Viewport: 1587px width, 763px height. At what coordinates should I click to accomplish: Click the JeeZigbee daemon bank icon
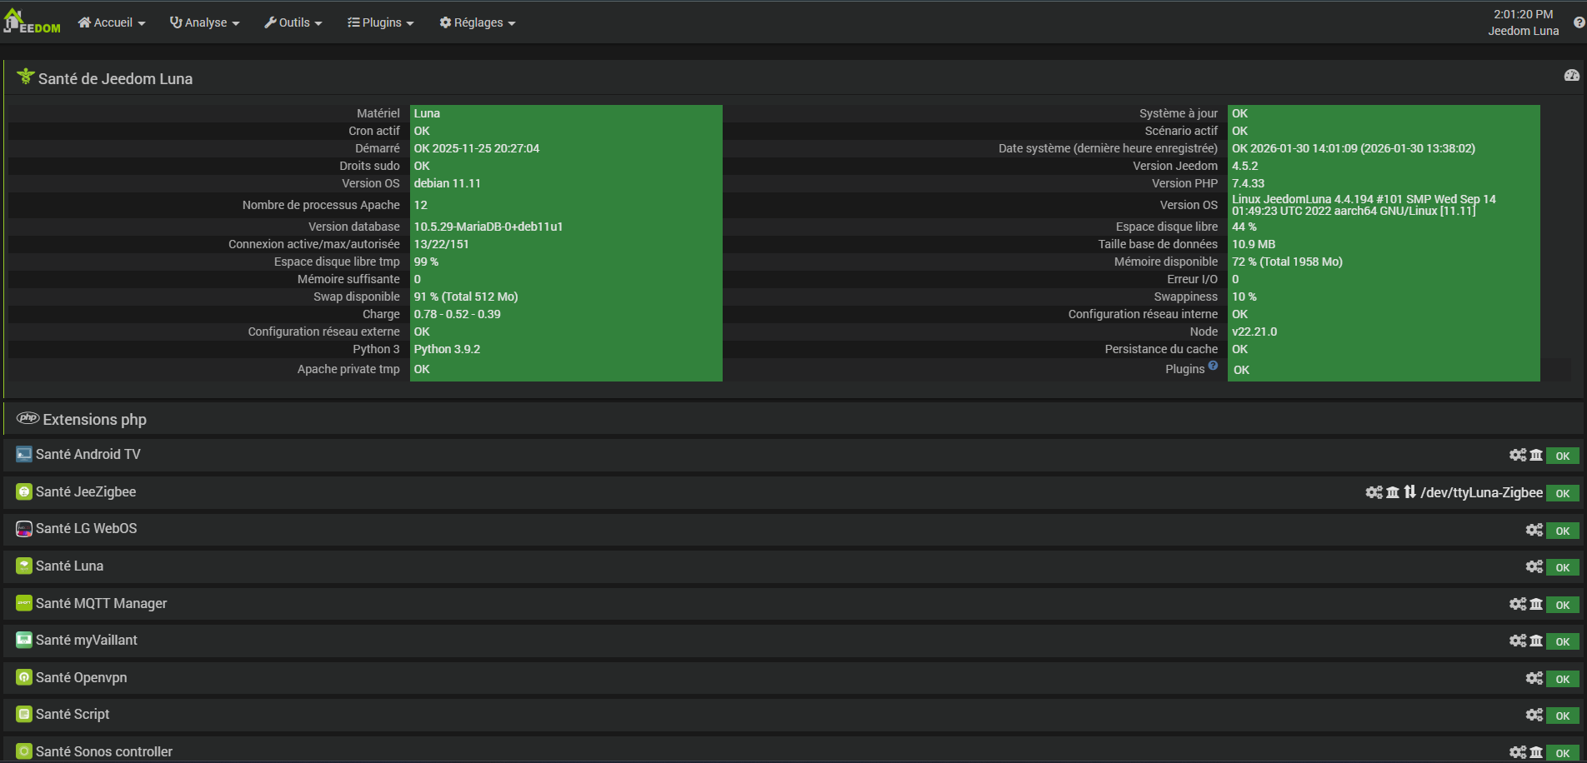(x=1392, y=492)
